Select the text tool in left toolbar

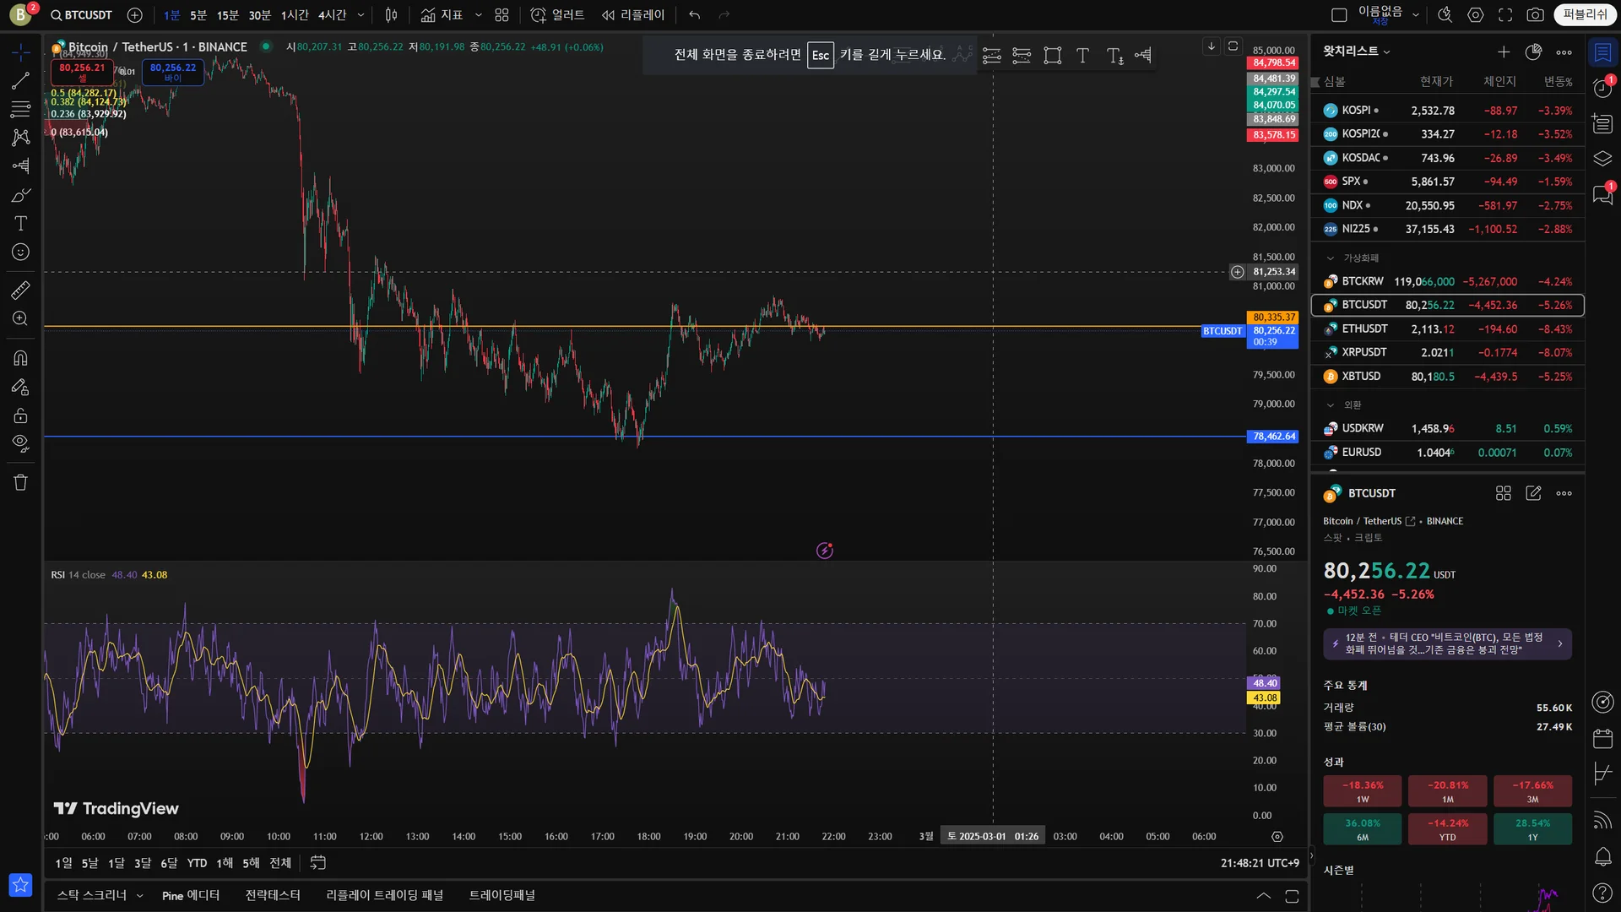point(20,224)
